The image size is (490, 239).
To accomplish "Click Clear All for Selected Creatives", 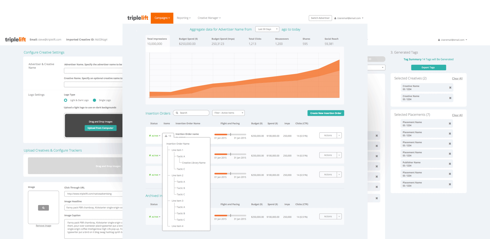I will 457,79.
